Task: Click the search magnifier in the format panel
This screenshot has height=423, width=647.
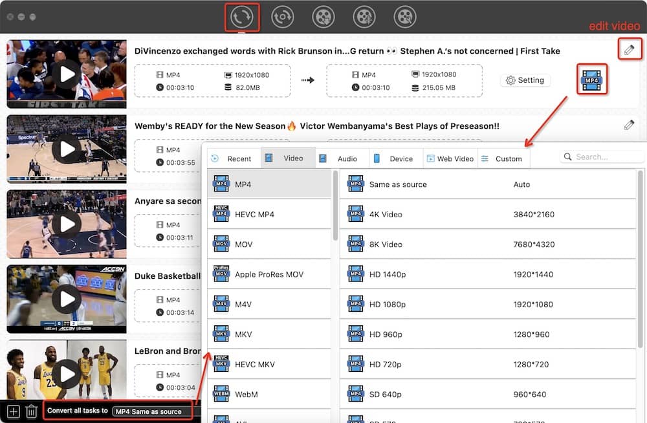Action: tap(567, 157)
